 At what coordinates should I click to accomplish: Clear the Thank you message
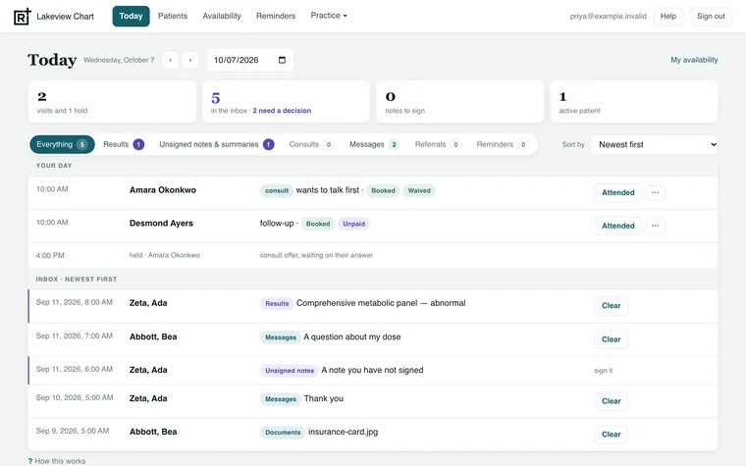point(611,401)
